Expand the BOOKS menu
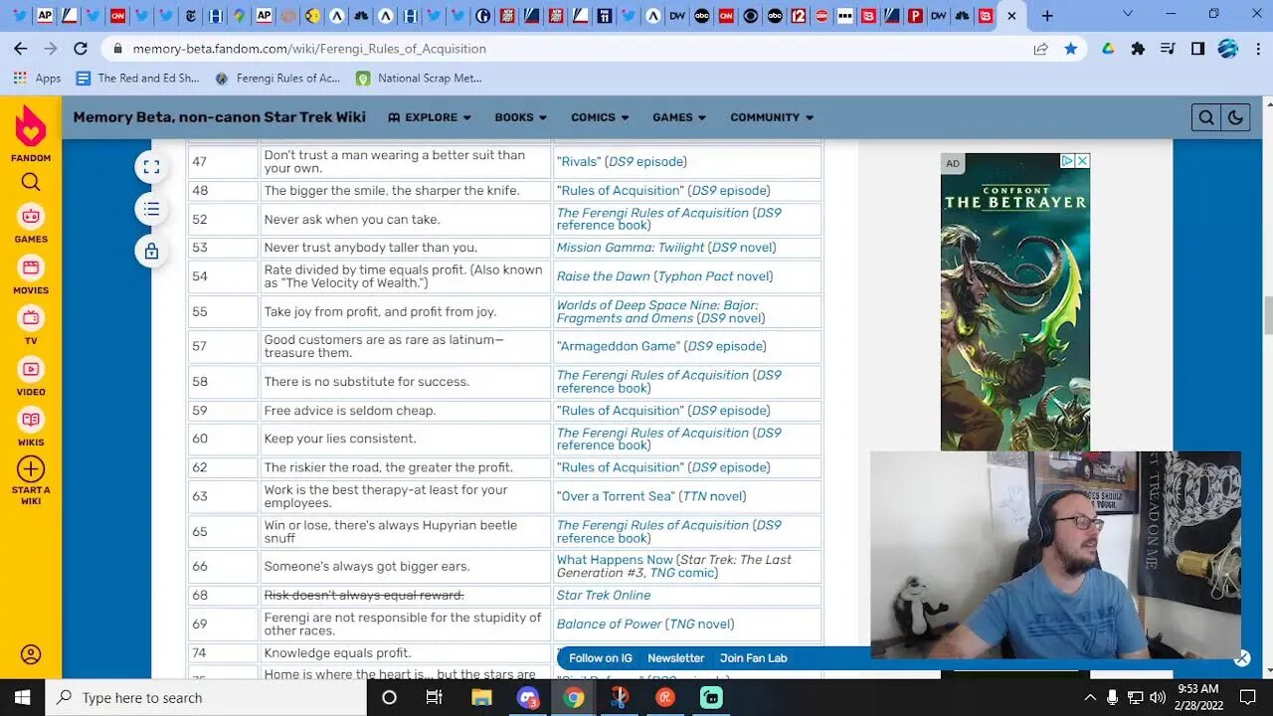Viewport: 1273px width, 716px height. (x=521, y=117)
